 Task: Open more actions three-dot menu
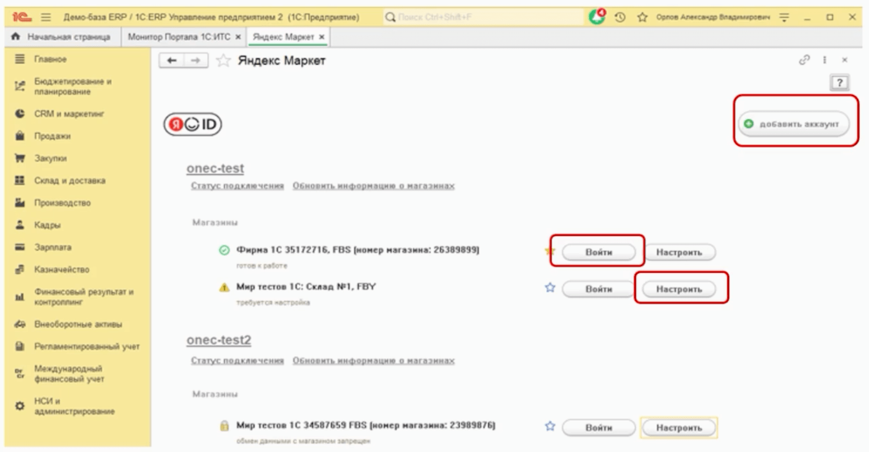coord(825,60)
